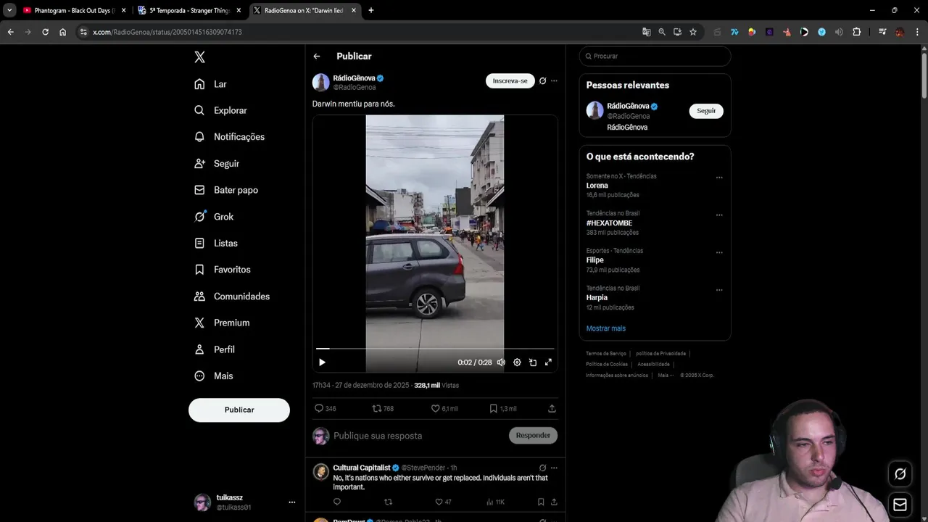Open the Favoritos bookmark icon
Image resolution: width=928 pixels, height=522 pixels.
pos(199,270)
